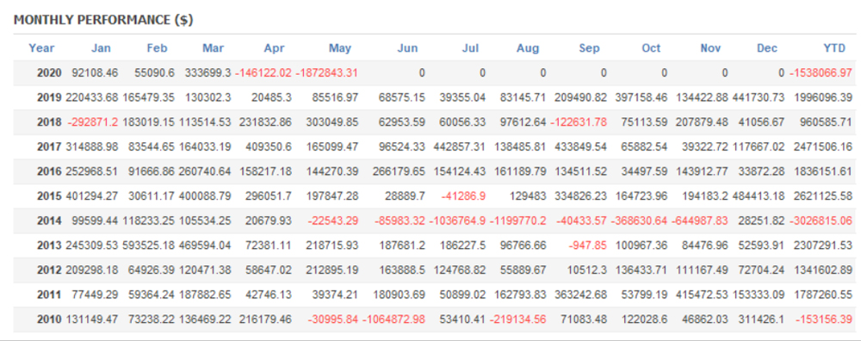Click the Sep column header
This screenshot has width=861, height=341.
click(589, 48)
